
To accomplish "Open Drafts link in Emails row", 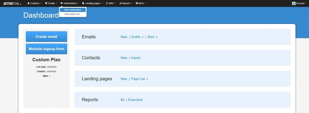I will pos(136,37).
